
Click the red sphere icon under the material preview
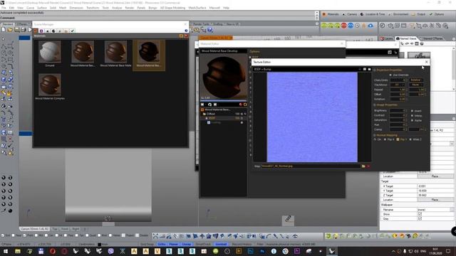coord(241,105)
